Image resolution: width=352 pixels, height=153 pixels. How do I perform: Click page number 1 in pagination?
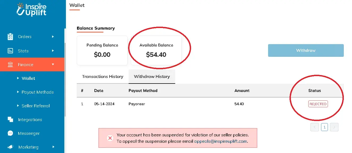[324, 127]
